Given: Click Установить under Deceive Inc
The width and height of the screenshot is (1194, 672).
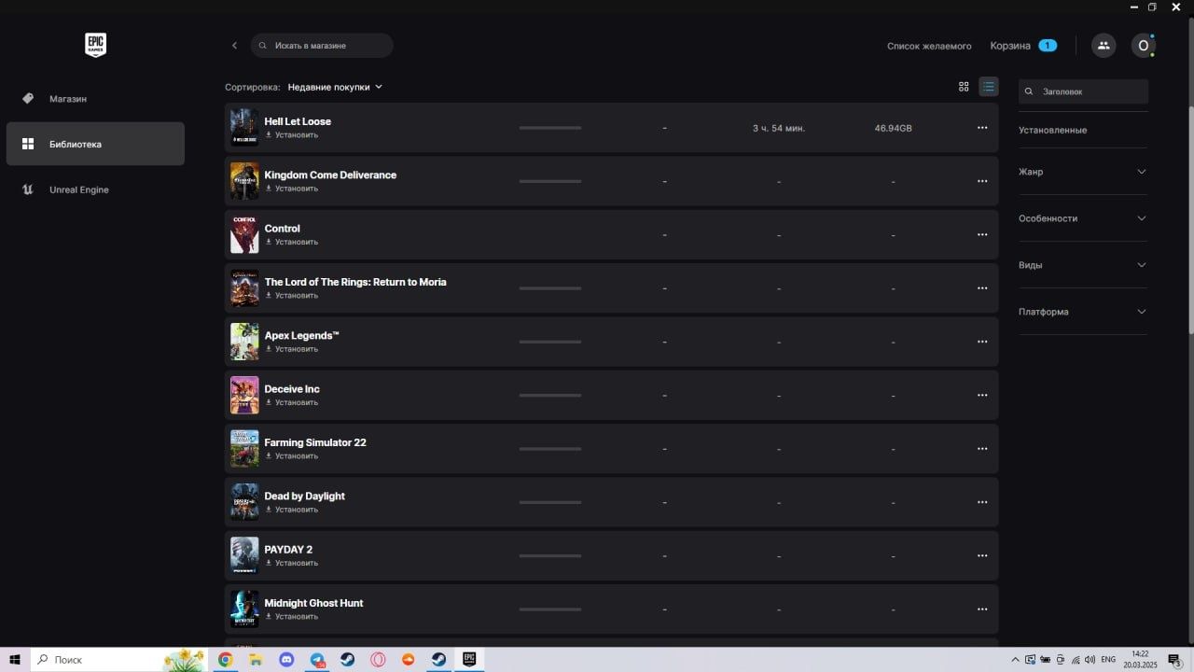Looking at the screenshot, I should point(292,402).
